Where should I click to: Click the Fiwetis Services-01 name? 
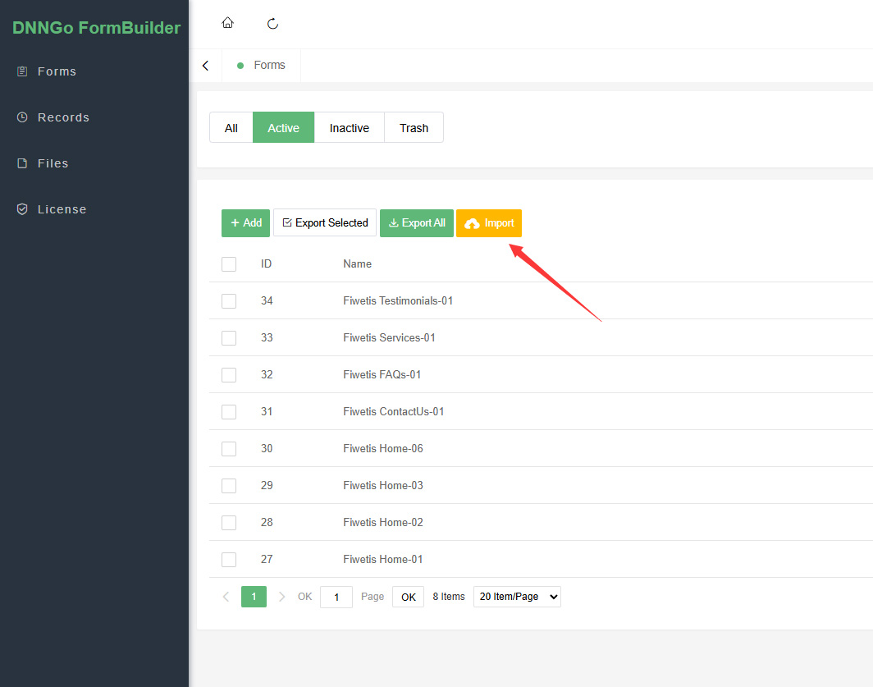(x=389, y=337)
